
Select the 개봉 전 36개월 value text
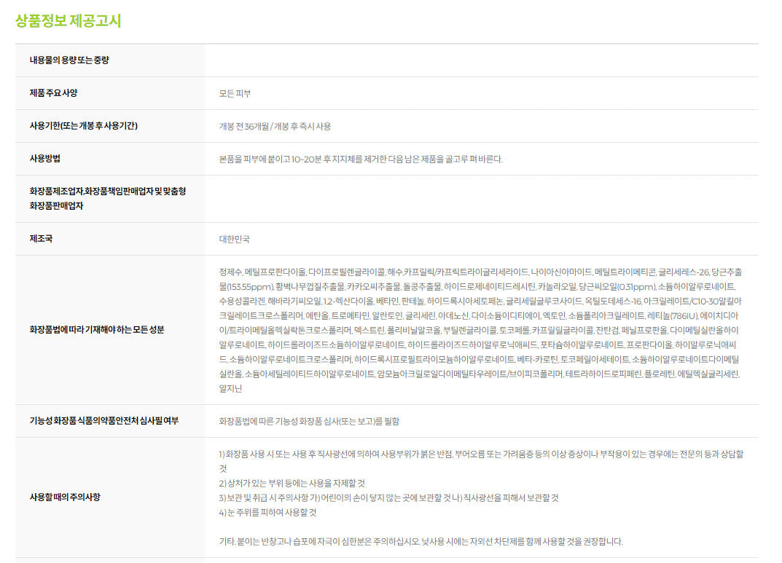point(275,126)
